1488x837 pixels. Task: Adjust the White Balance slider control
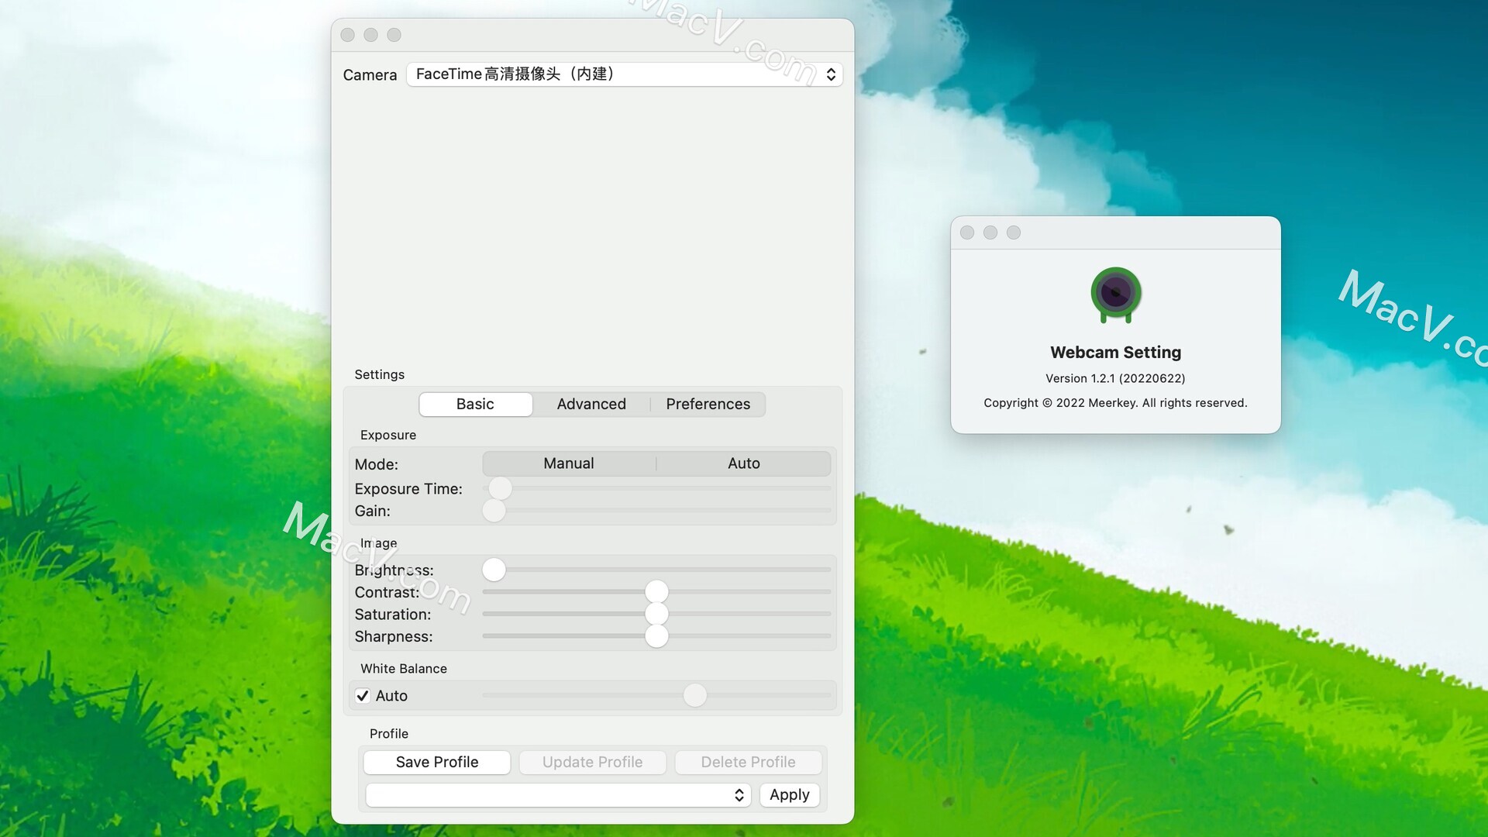pos(695,695)
